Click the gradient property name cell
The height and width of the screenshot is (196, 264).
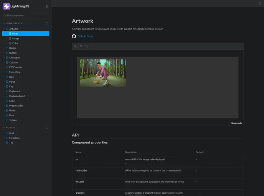[80, 193]
